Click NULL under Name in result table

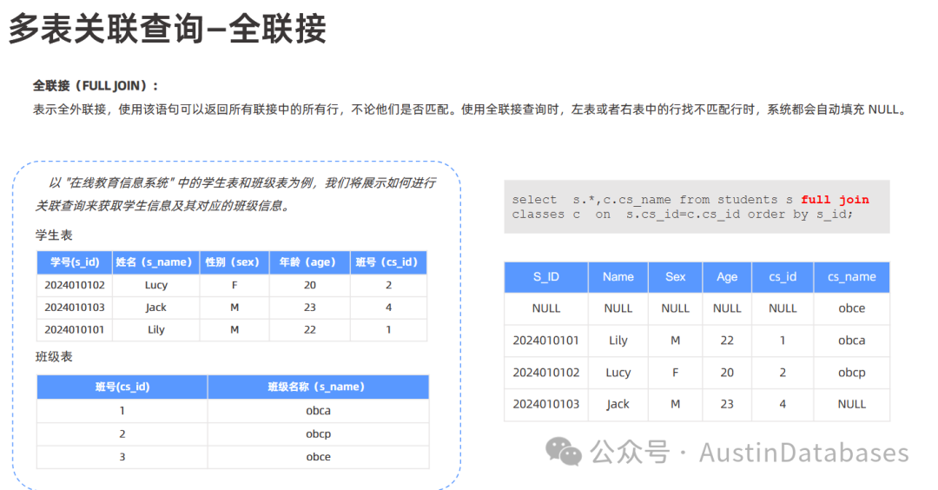(618, 308)
